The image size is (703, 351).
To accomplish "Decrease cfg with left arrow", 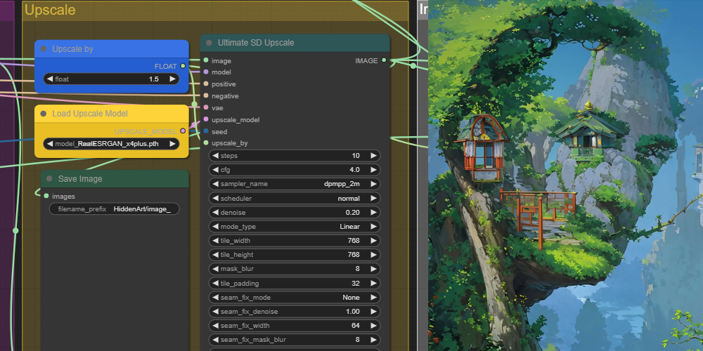I will tap(216, 170).
